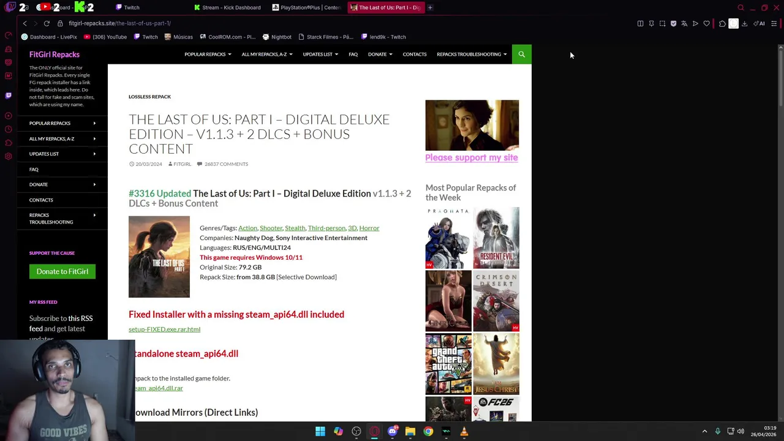Open Twitch icon in browser sidebar
Viewport: 784px width, 441px height.
(x=8, y=96)
